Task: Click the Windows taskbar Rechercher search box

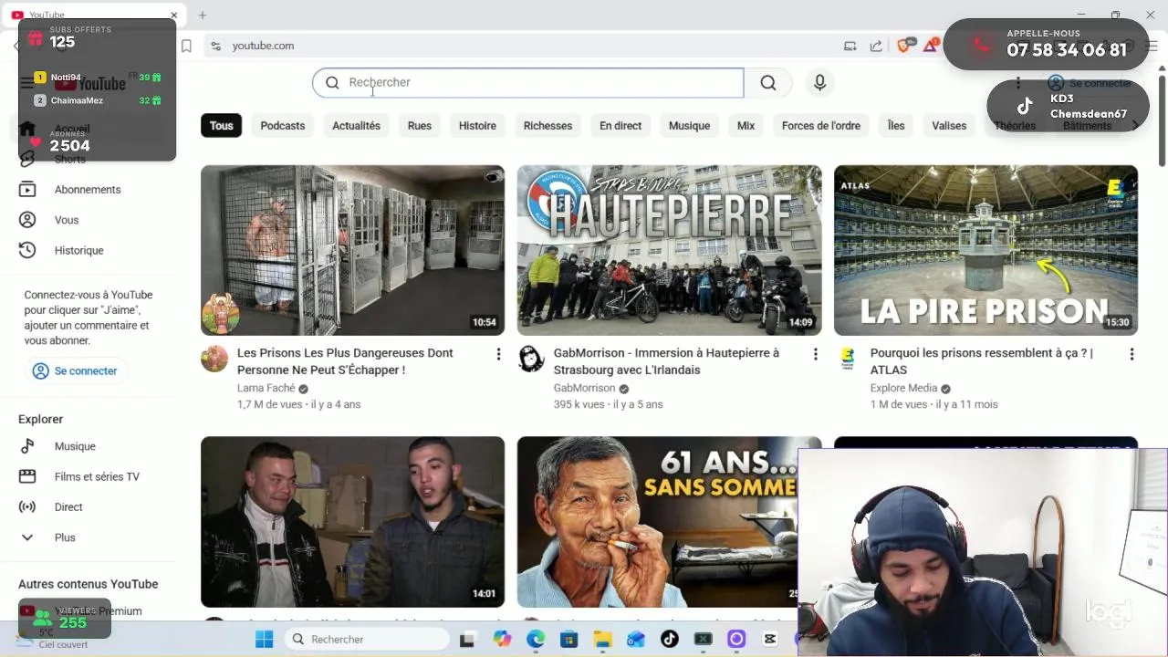Action: tap(367, 639)
